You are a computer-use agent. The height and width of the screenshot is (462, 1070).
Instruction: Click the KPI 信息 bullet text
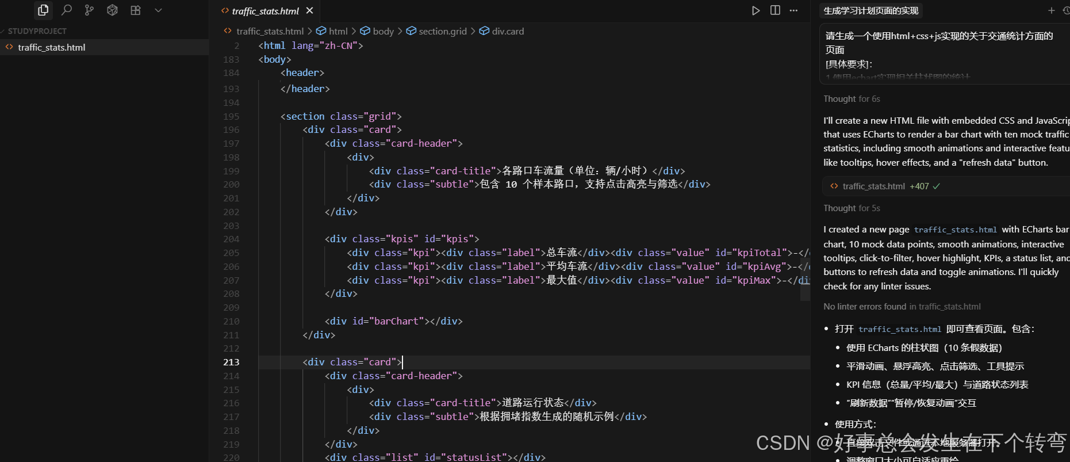[x=937, y=384]
